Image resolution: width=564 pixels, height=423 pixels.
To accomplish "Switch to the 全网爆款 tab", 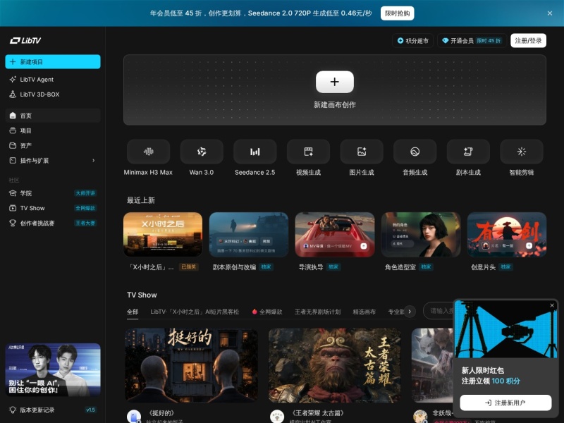I will pos(267,312).
